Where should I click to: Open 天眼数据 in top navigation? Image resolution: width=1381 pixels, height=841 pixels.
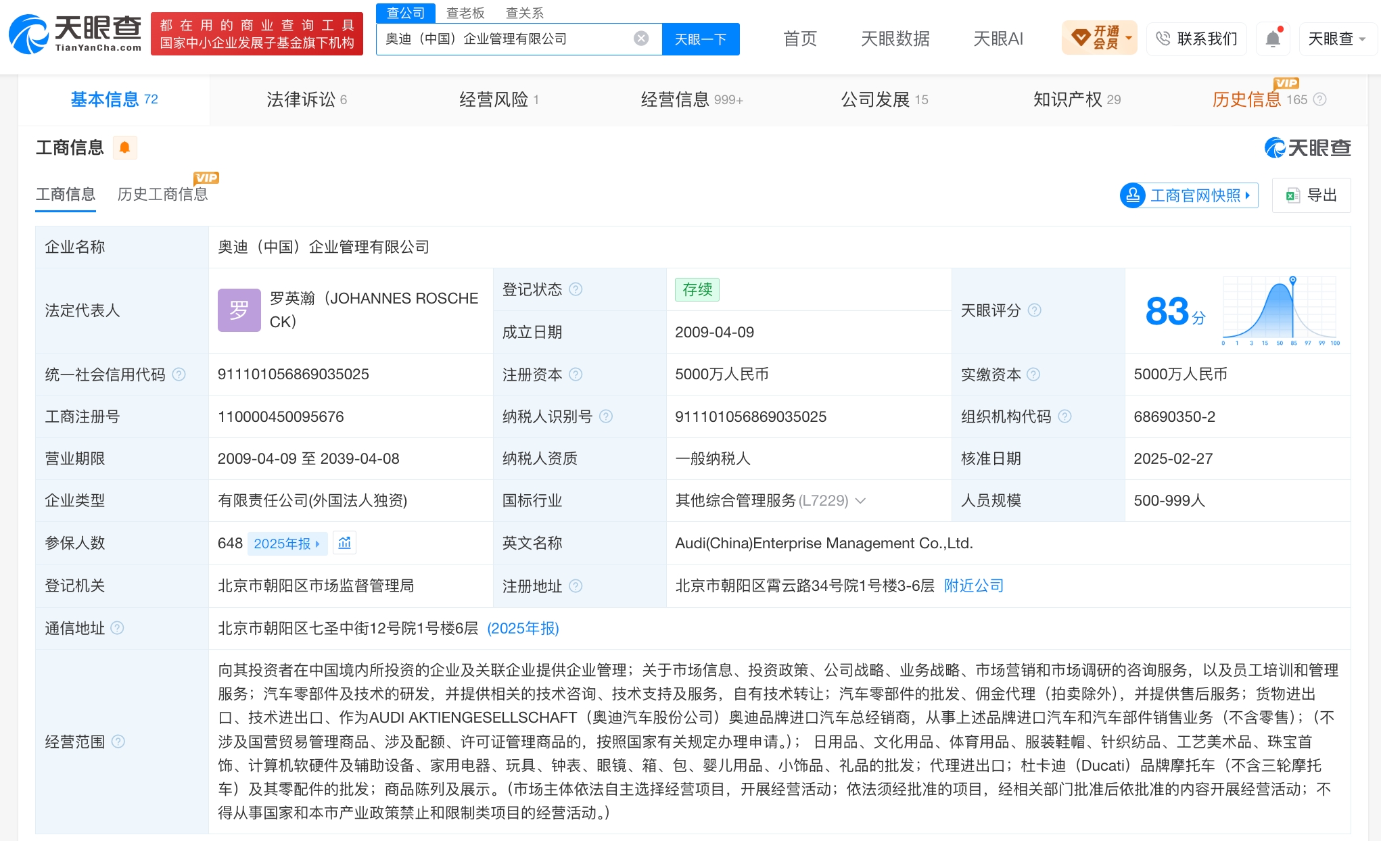pyautogui.click(x=895, y=39)
